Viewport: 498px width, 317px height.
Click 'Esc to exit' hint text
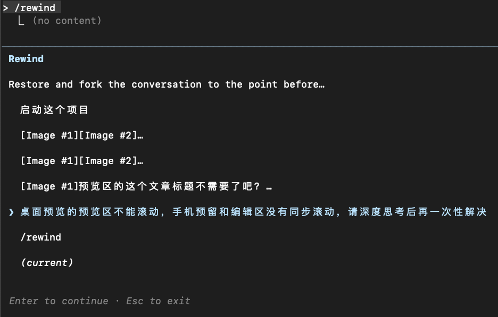pyautogui.click(x=158, y=301)
